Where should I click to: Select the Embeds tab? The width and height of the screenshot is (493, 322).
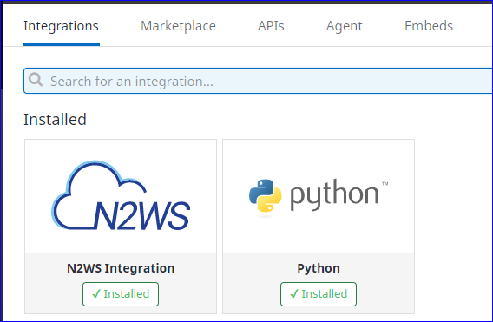pyautogui.click(x=429, y=26)
